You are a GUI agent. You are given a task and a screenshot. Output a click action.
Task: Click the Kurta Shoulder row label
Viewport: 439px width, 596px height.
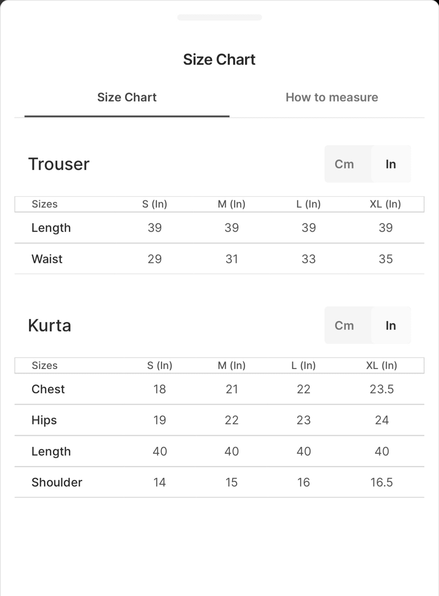point(57,482)
